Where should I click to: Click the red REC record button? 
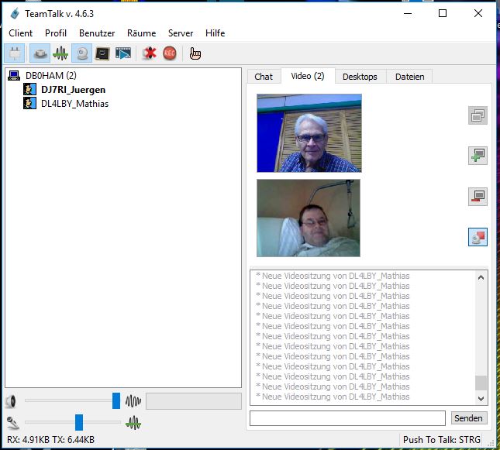click(169, 53)
